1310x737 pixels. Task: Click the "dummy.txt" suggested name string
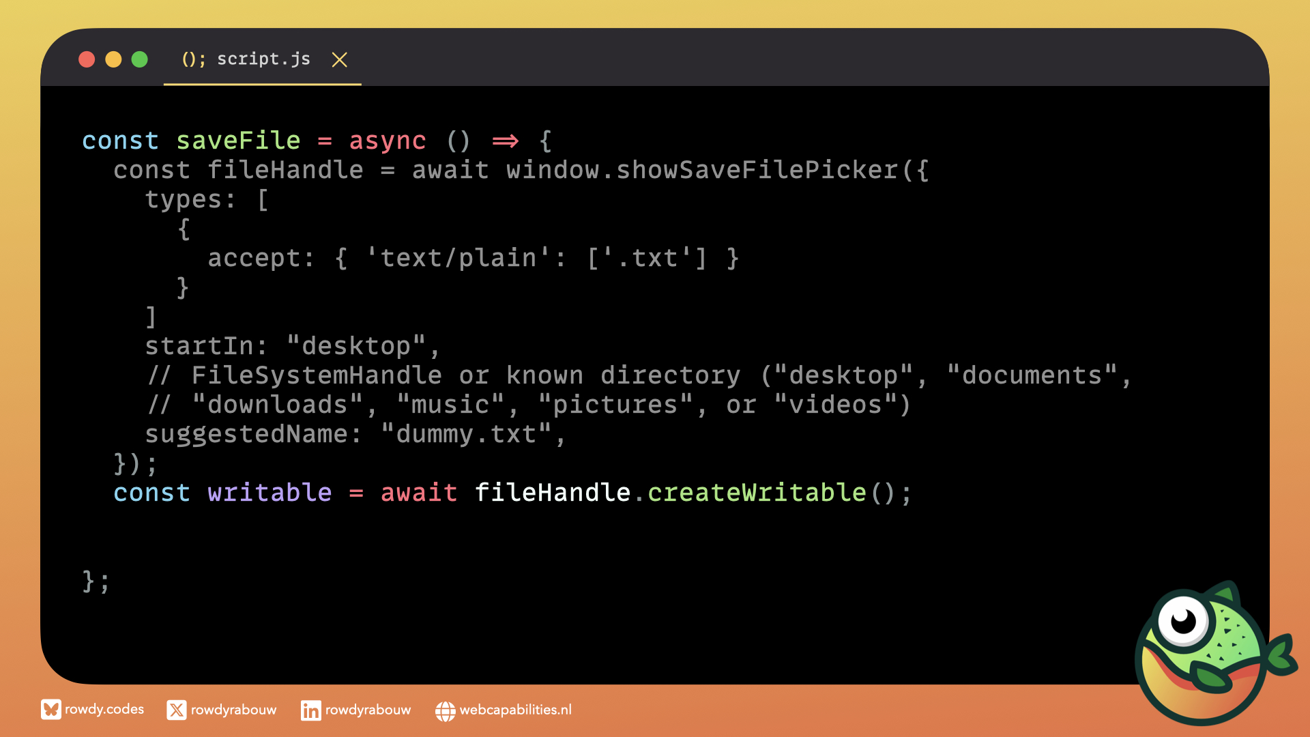467,434
